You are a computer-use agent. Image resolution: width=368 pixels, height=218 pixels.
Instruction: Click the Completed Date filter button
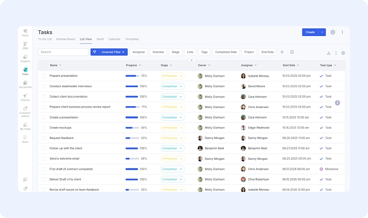pyautogui.click(x=226, y=52)
